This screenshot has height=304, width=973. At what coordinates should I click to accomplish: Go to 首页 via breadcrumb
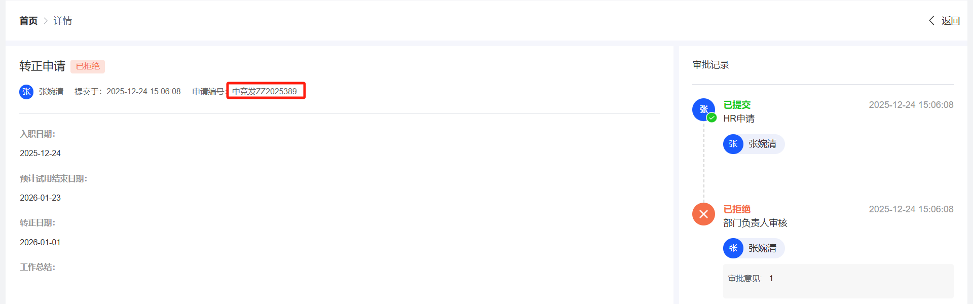coord(28,21)
